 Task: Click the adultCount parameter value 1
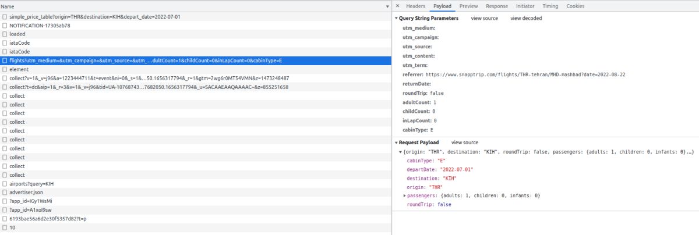tap(435, 102)
